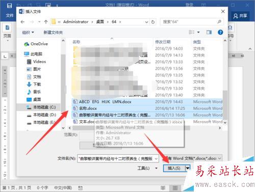Close the 插入文件 dialog
Image resolution: width=255 pixels, height=192 pixels.
[223, 11]
